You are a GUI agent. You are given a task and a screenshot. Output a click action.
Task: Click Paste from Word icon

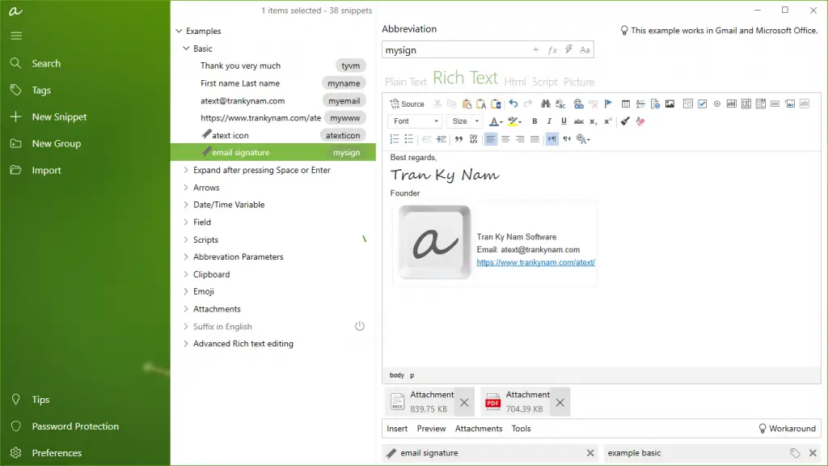point(496,104)
